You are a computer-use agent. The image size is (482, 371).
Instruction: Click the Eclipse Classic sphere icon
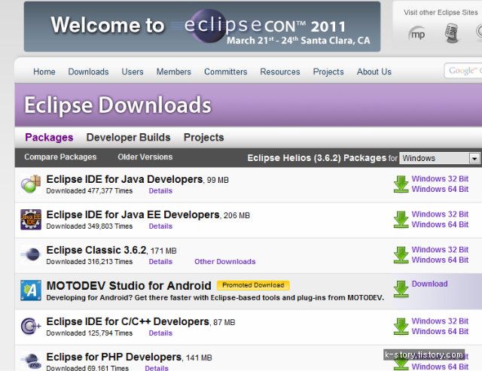(31, 254)
